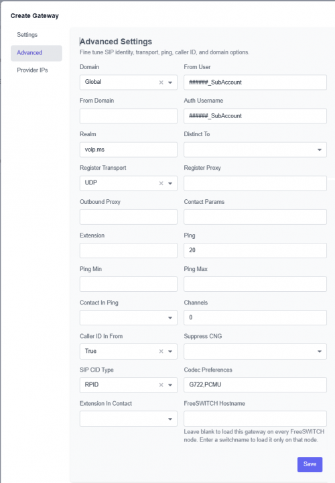Select the Codec Preferences input field
Image resolution: width=335 pixels, height=483 pixels.
click(255, 385)
